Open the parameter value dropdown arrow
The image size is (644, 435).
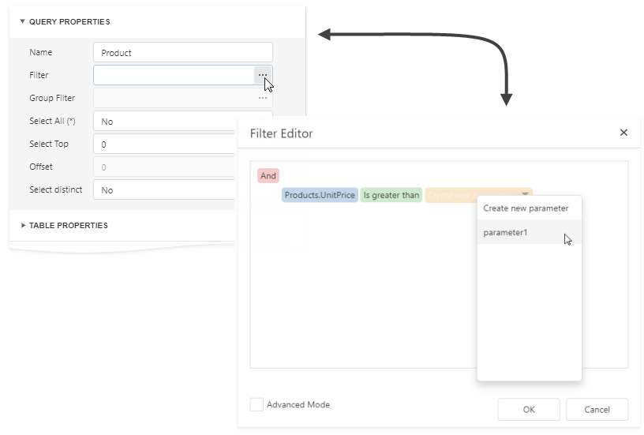point(526,194)
